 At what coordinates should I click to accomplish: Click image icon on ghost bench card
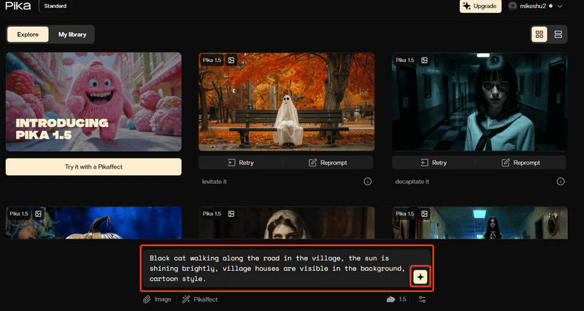coord(231,60)
